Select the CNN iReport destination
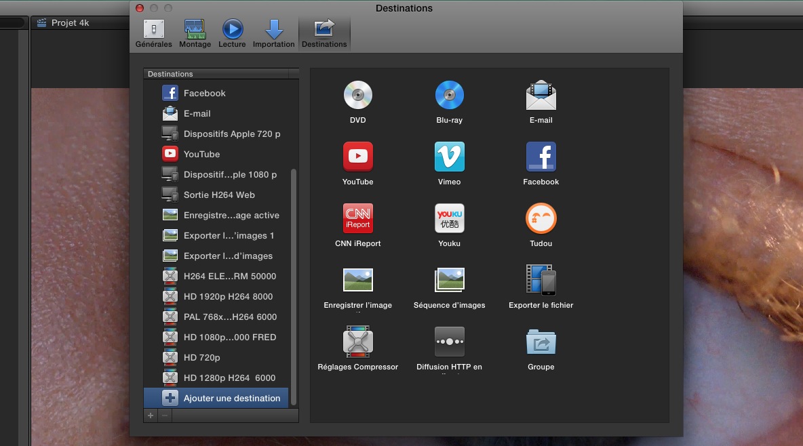The width and height of the screenshot is (803, 446). [357, 218]
